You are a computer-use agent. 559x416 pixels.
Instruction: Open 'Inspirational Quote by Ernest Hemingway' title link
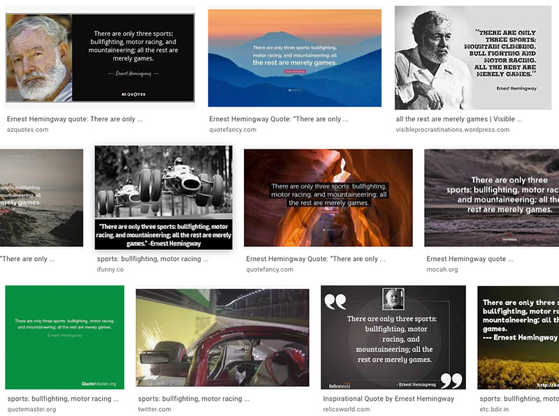tap(388, 399)
